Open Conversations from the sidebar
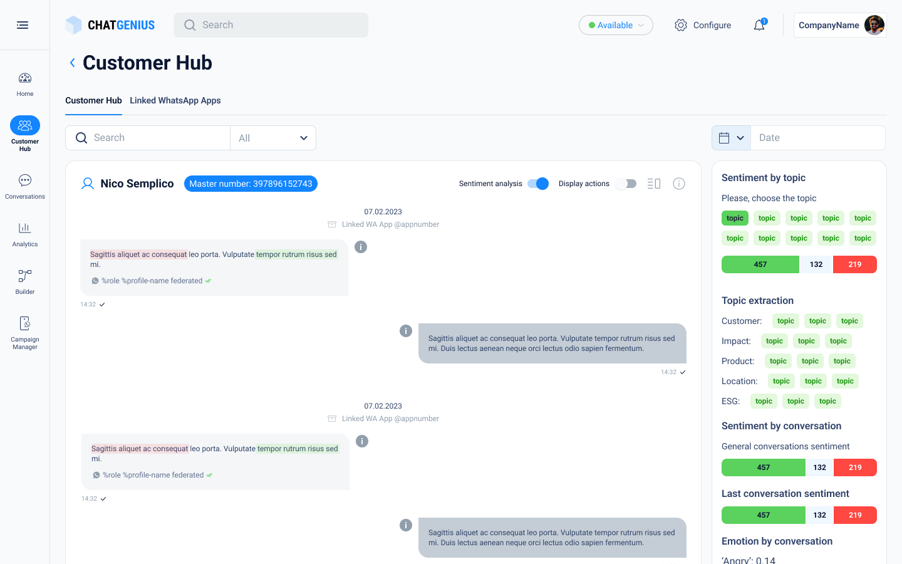 [x=25, y=187]
